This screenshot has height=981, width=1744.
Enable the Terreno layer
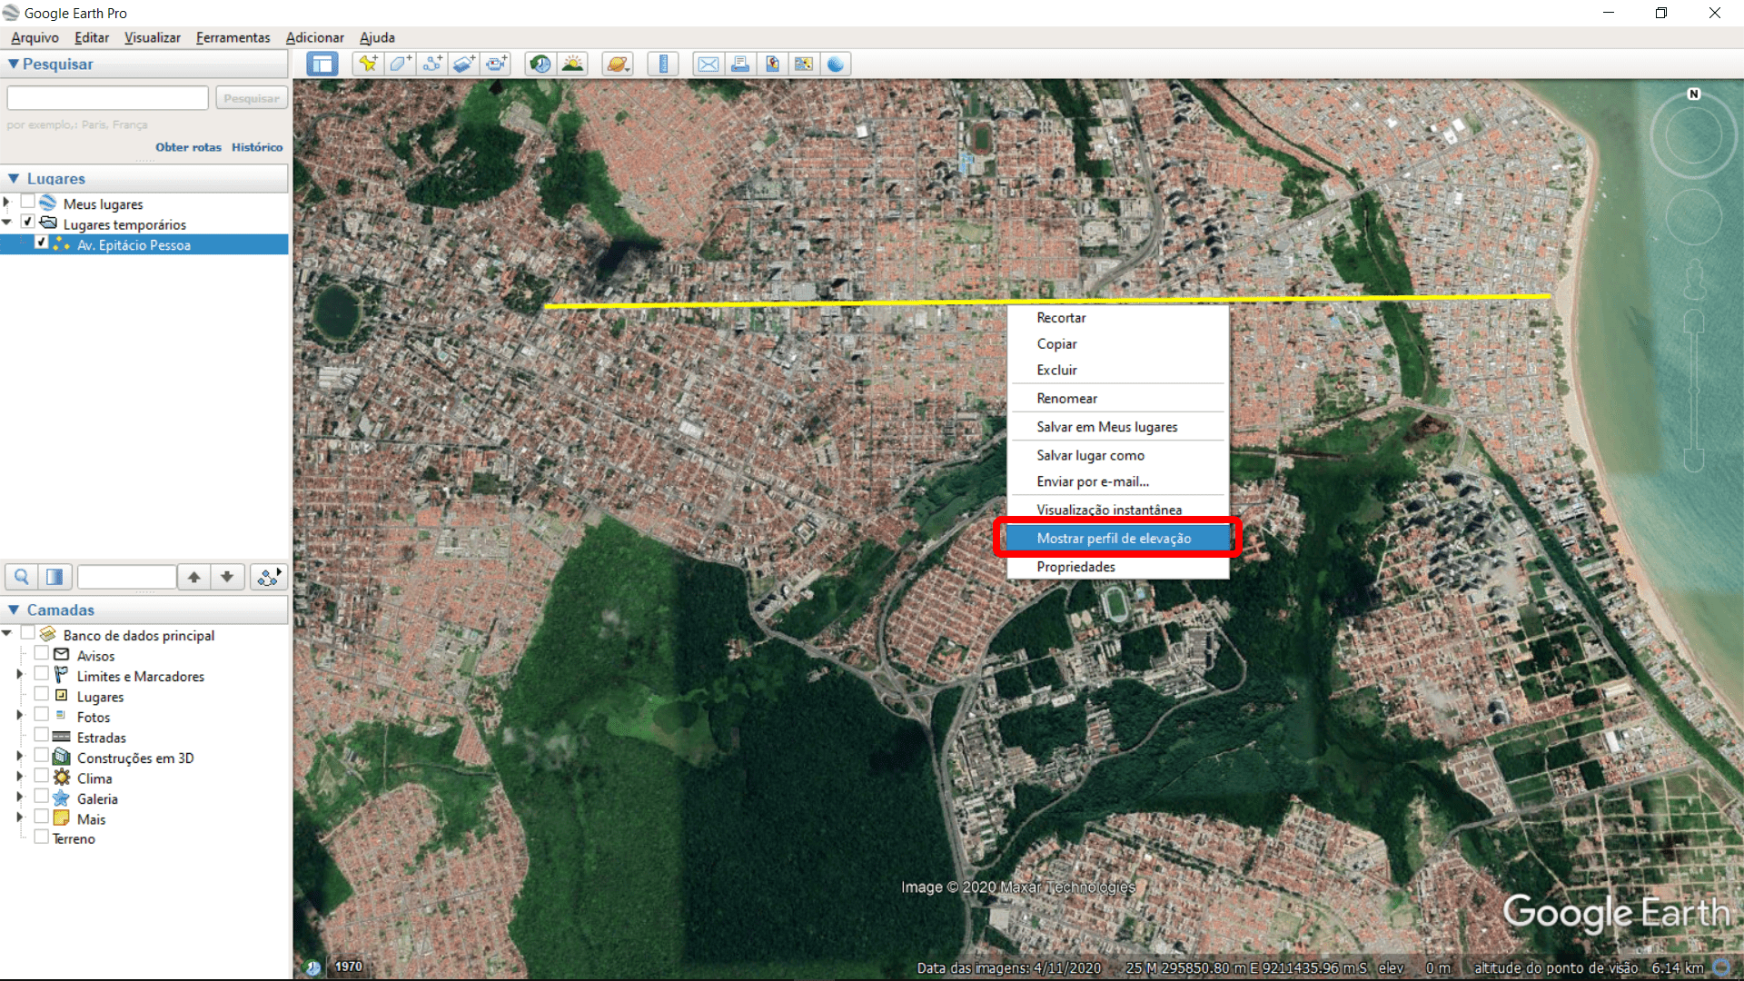(x=42, y=837)
